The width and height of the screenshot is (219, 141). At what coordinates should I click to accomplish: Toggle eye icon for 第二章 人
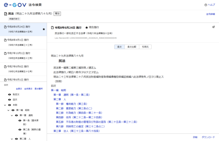(16, 139)
